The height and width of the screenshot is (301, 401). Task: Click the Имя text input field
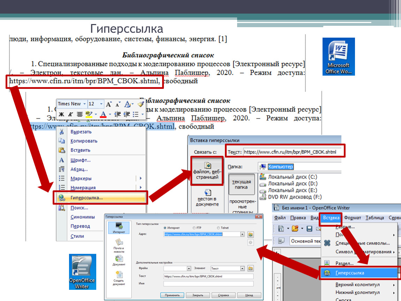208,284
